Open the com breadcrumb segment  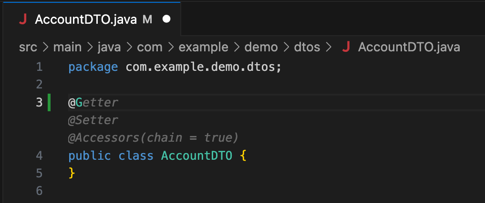pos(150,47)
